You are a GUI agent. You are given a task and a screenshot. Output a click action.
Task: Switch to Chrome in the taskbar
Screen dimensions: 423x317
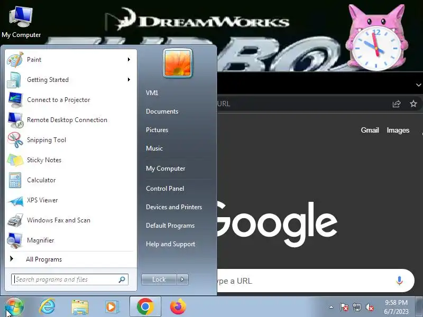145,307
